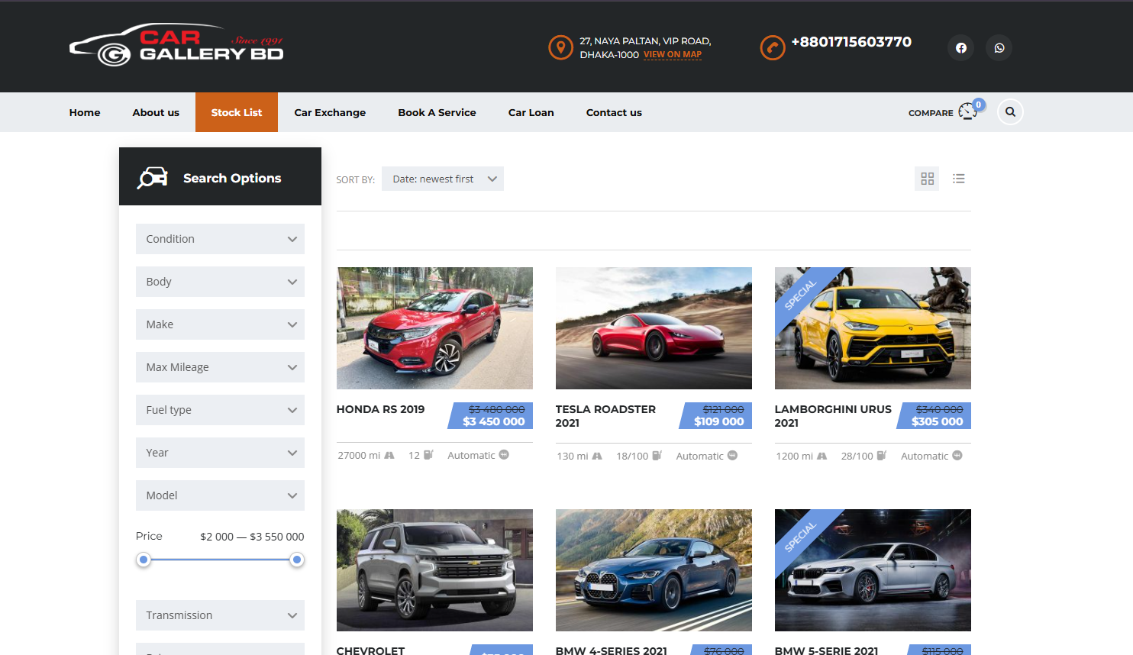Switch to list view layout
This screenshot has height=655, width=1133.
959,179
